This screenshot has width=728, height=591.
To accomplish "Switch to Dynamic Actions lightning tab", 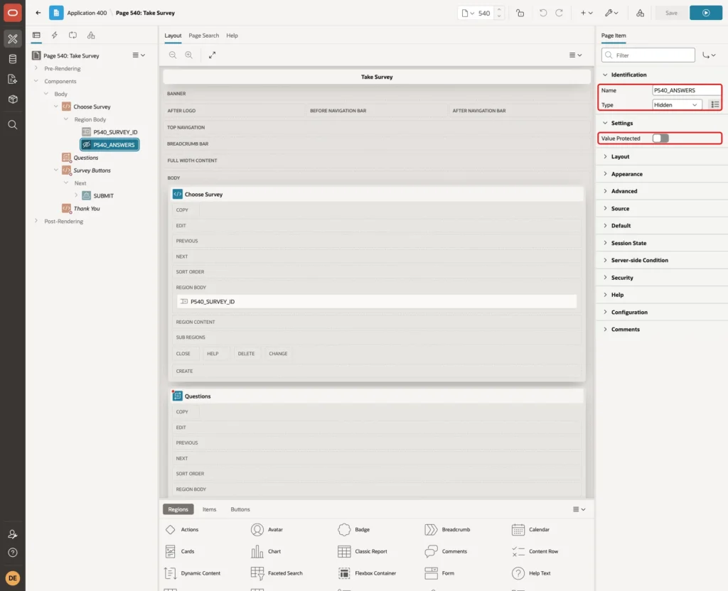I will (54, 36).
